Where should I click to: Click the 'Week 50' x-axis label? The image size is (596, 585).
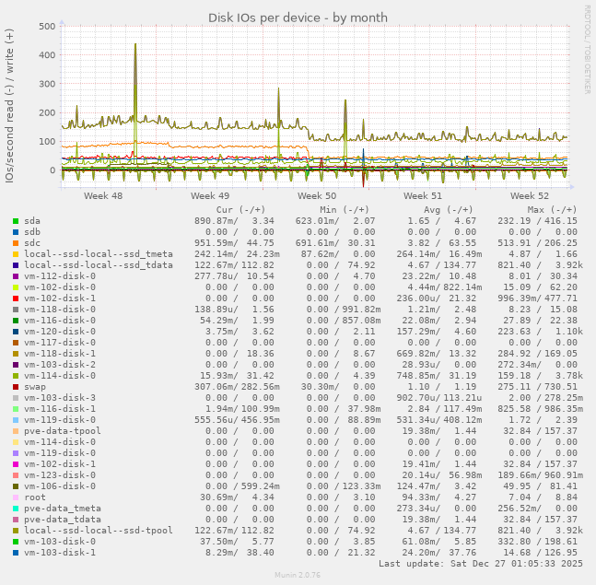(x=317, y=195)
